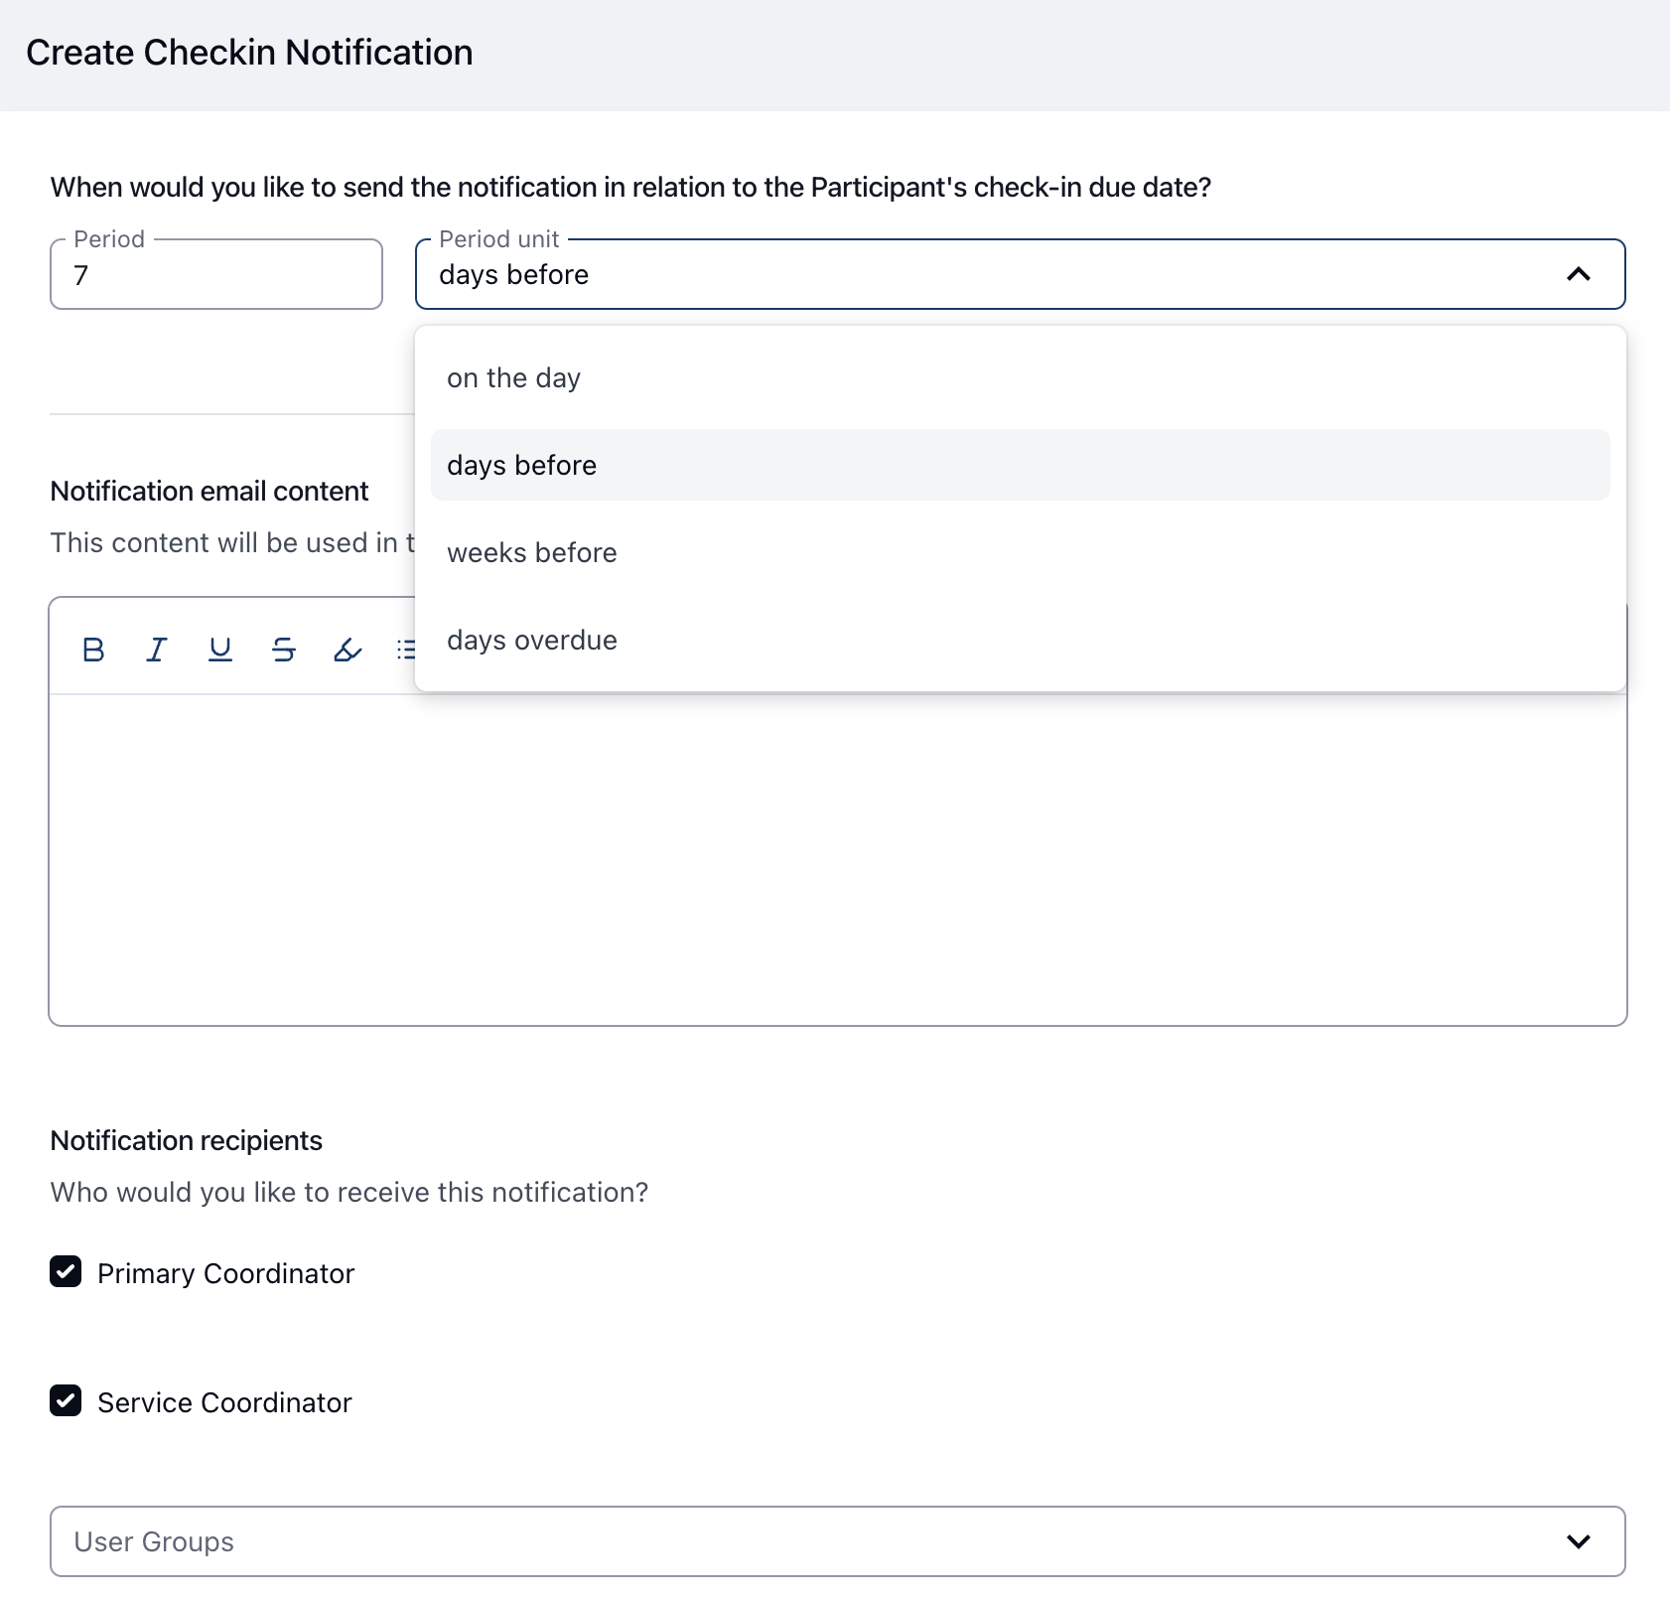Click the Period number input field
The width and height of the screenshot is (1670, 1597).
216,275
